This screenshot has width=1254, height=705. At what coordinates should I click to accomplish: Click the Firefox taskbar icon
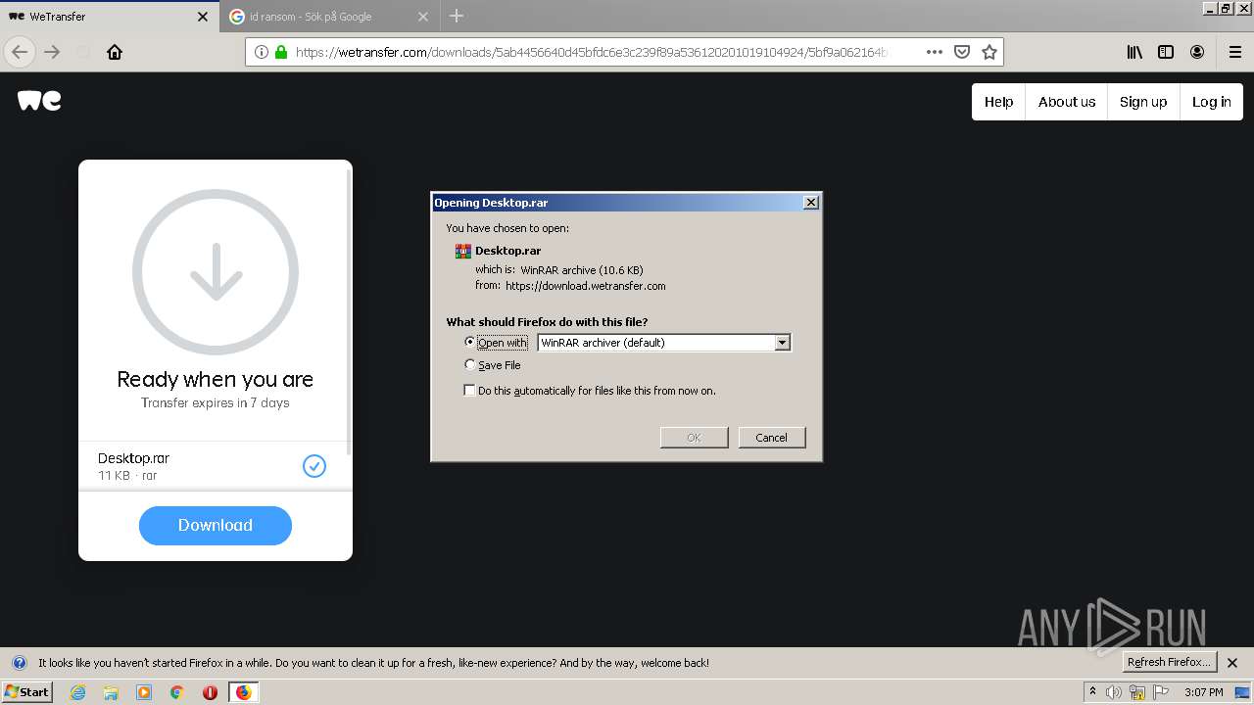click(243, 692)
